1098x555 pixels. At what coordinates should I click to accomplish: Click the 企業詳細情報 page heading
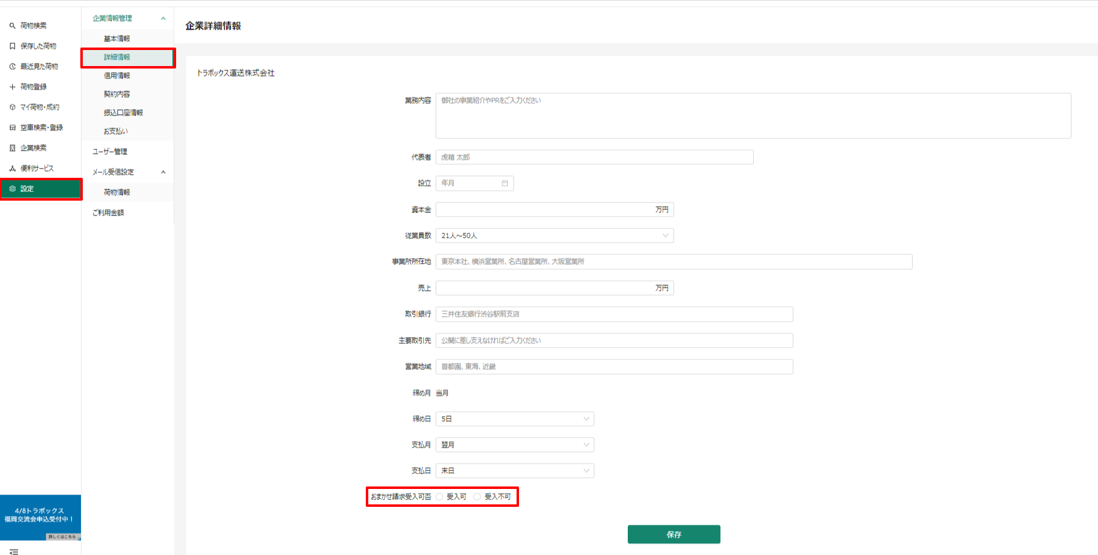tap(213, 26)
